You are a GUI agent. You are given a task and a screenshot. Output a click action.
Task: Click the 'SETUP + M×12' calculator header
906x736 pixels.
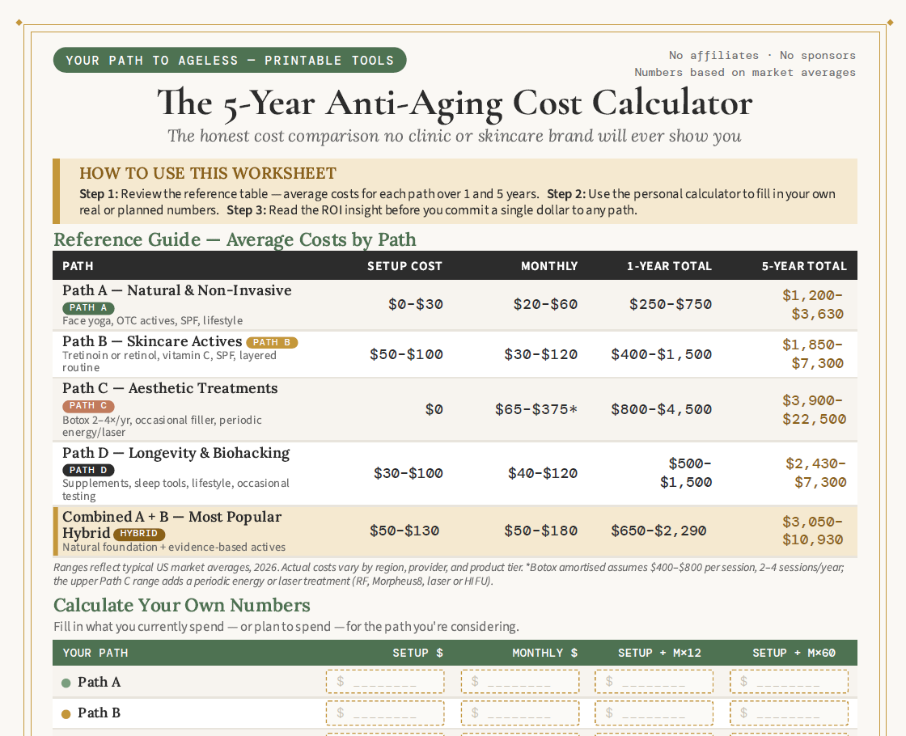click(659, 653)
